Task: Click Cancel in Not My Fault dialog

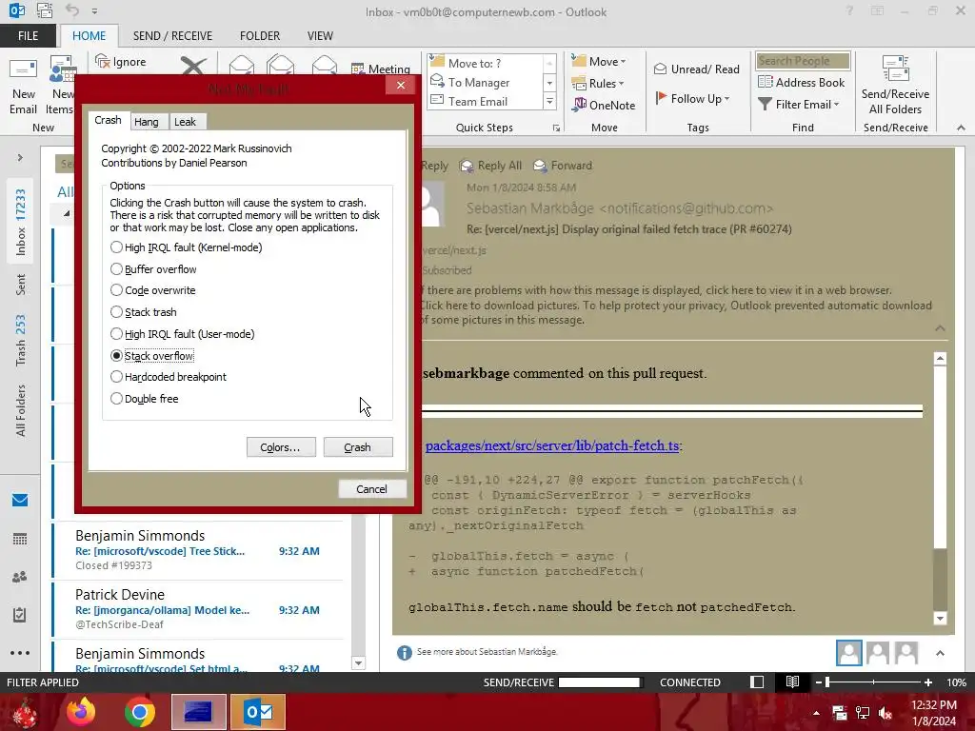Action: tap(372, 489)
